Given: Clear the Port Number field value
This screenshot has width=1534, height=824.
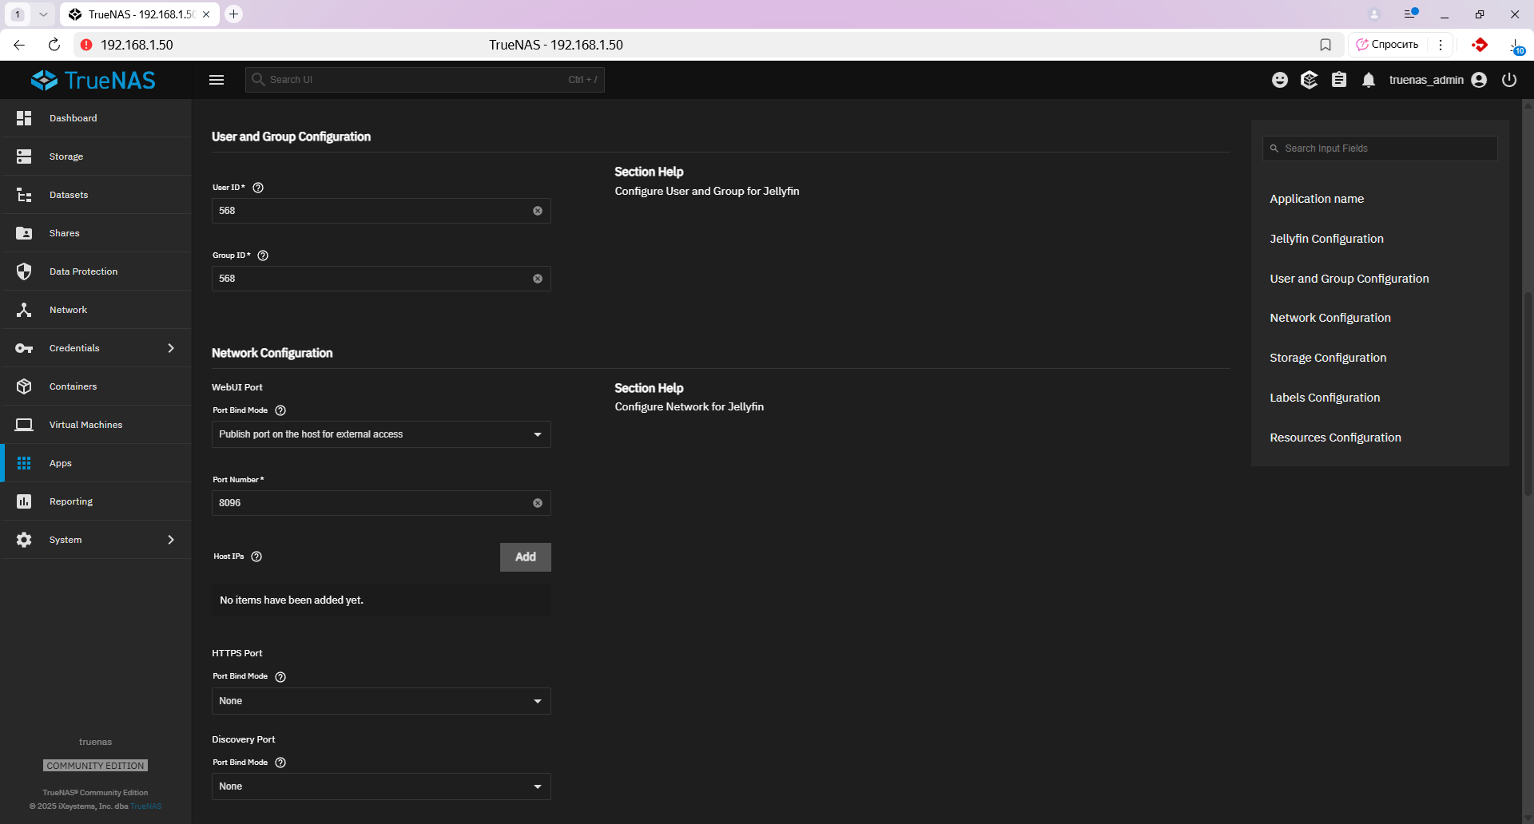Looking at the screenshot, I should (x=538, y=503).
